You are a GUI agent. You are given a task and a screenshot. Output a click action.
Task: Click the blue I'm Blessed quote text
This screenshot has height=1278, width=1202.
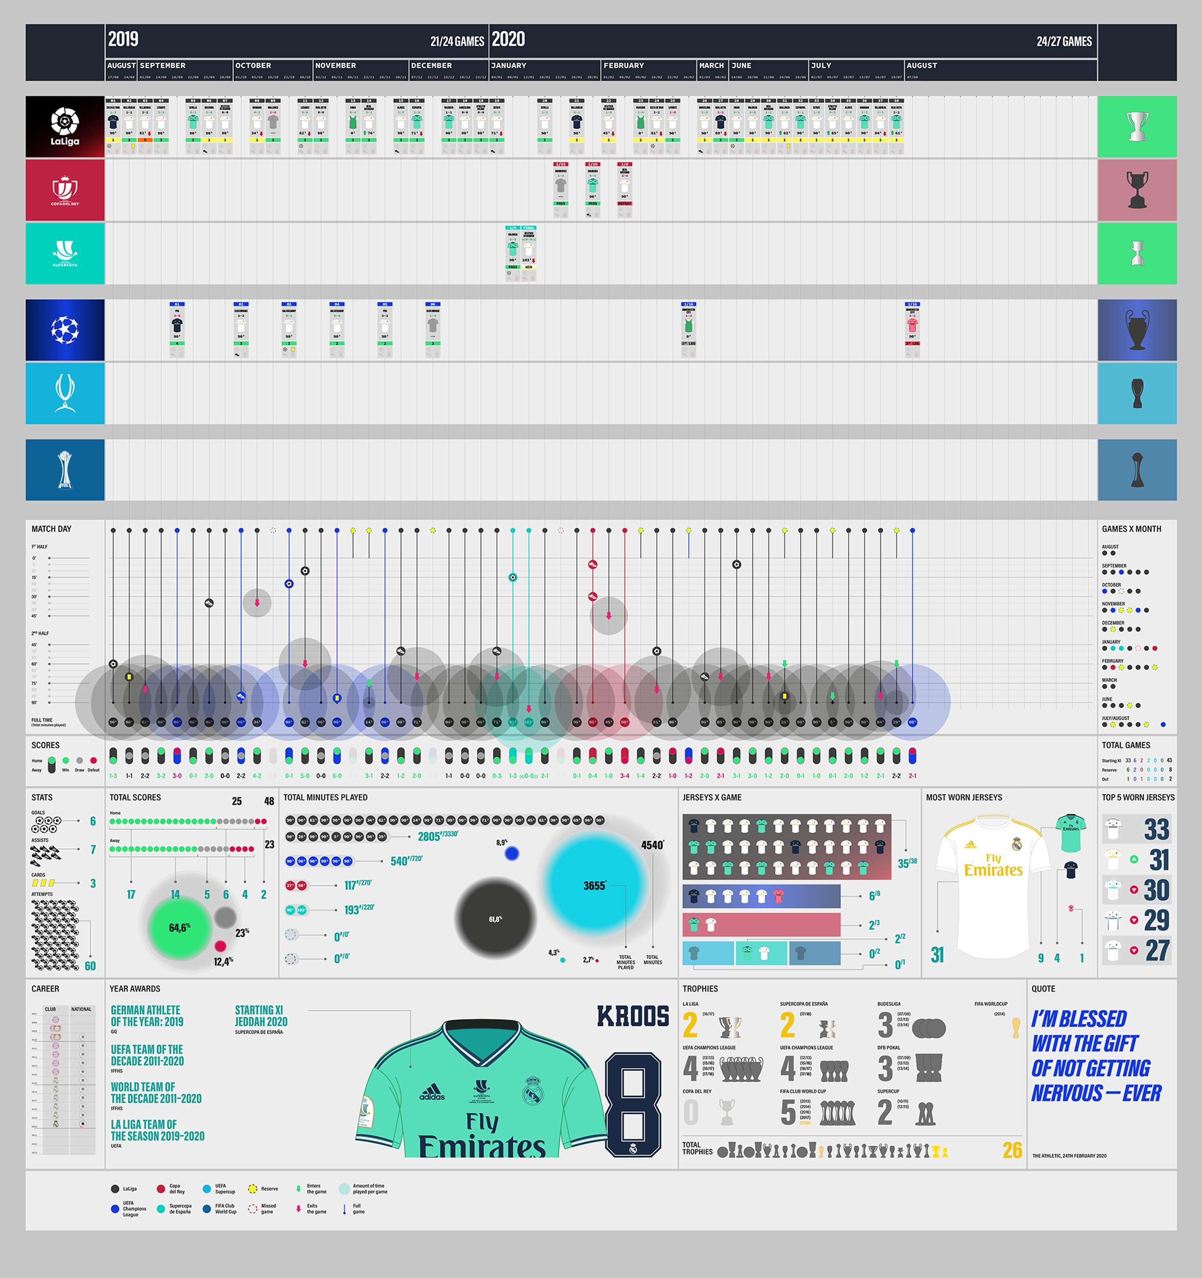click(x=1096, y=1056)
